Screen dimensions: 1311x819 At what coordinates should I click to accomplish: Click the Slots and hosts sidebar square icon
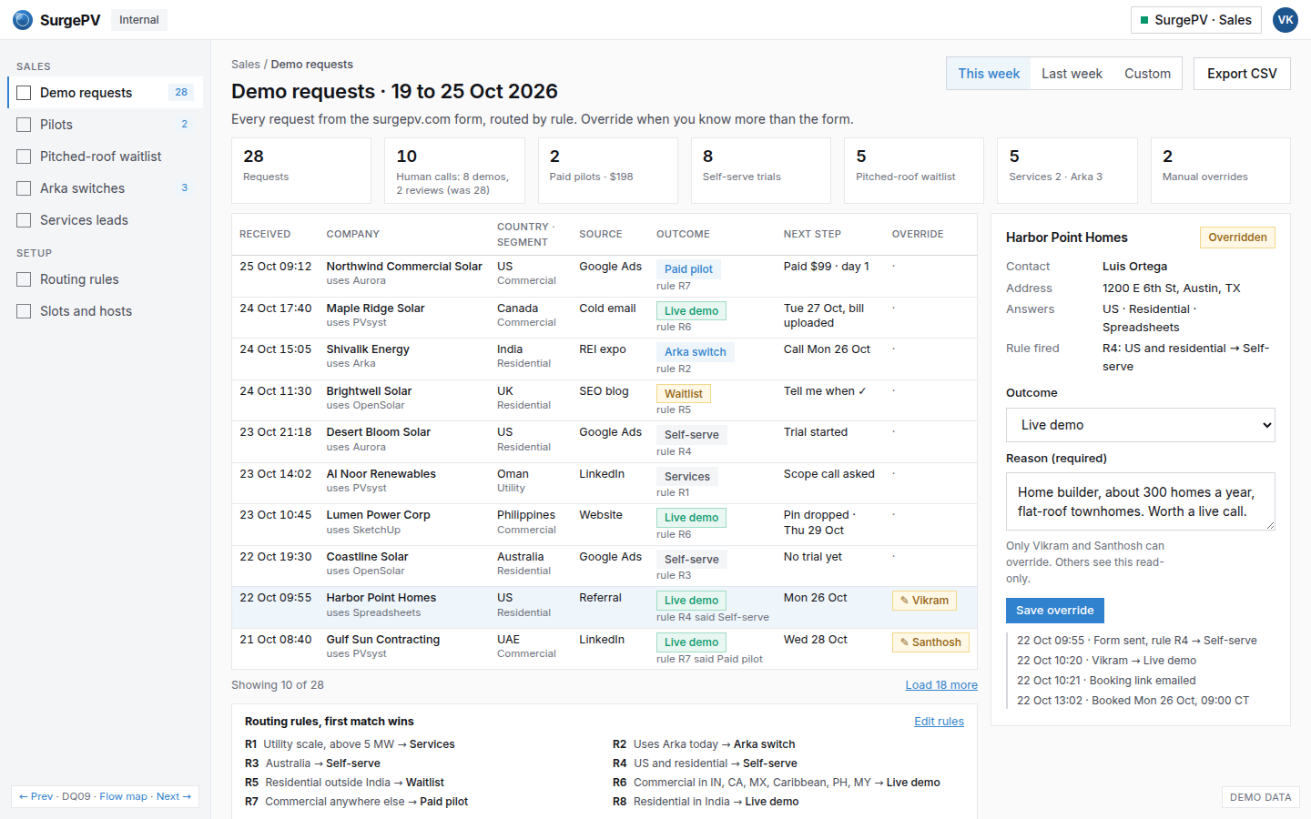[24, 311]
